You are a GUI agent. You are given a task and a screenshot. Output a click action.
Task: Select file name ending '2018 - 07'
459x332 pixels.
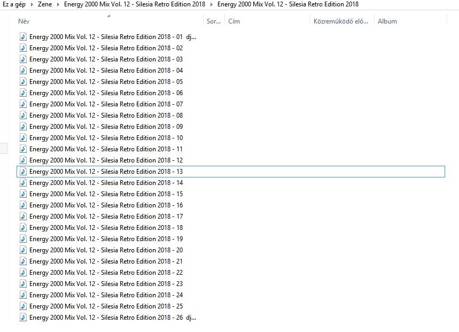tap(106, 104)
